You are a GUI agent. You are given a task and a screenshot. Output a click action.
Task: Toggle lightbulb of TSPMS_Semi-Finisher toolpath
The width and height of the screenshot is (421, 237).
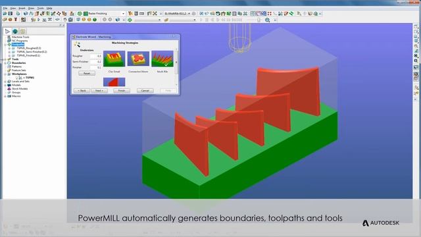tap(13, 52)
